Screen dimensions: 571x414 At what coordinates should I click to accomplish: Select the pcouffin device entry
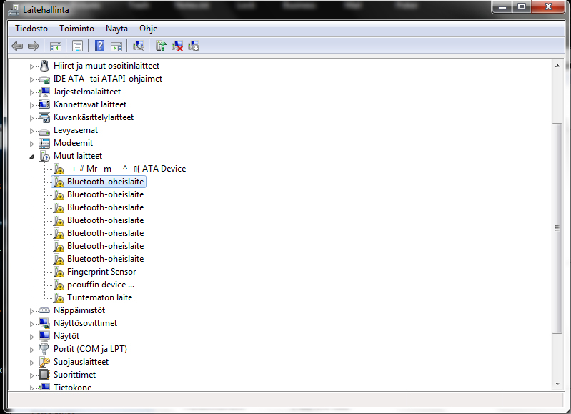click(x=101, y=285)
